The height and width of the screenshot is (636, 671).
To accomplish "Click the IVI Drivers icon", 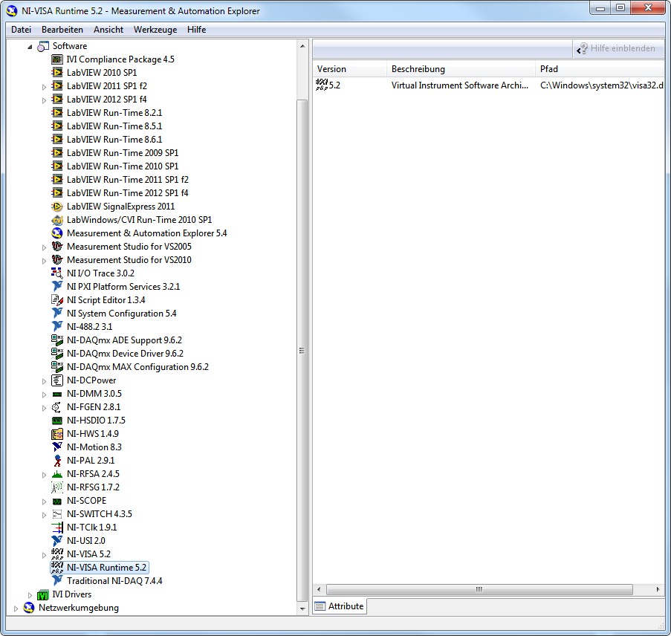I will pos(43,594).
